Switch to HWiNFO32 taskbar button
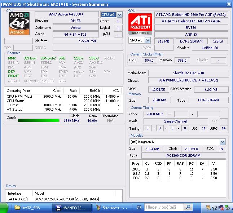Screen dimensions: 233x213 coord(72,208)
